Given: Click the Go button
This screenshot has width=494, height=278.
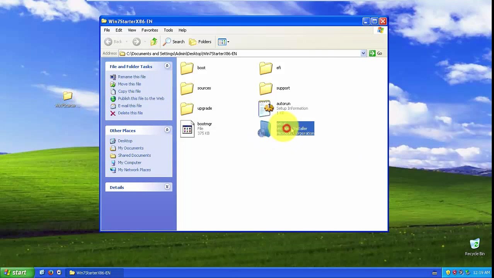Looking at the screenshot, I should (x=376, y=54).
